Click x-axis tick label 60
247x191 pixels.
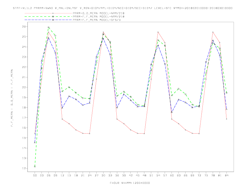(x=172, y=175)
